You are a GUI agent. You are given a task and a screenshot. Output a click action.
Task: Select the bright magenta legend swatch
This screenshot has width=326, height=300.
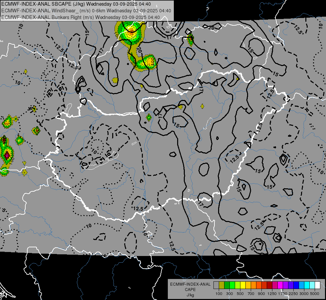coord(280,285)
